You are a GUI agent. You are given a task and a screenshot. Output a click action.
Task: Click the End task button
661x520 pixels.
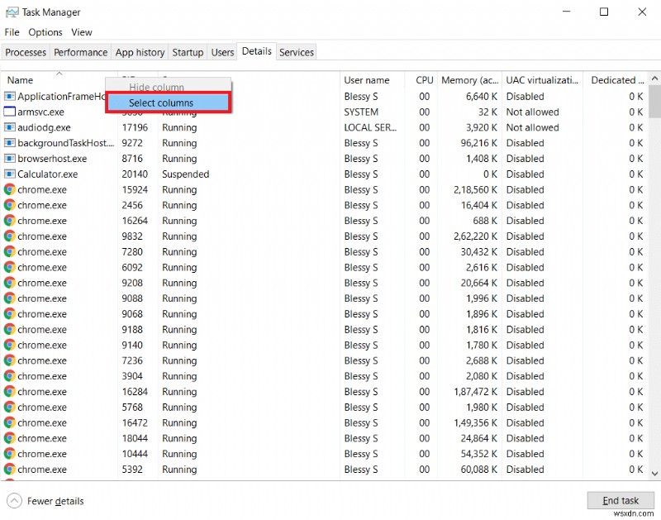tap(621, 501)
